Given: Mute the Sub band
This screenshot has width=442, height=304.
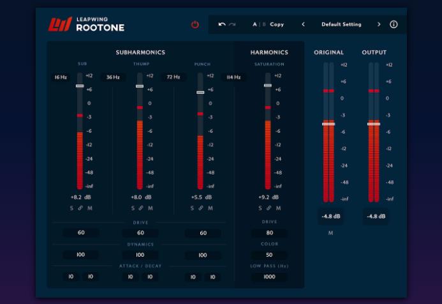Looking at the screenshot, I should [x=90, y=208].
